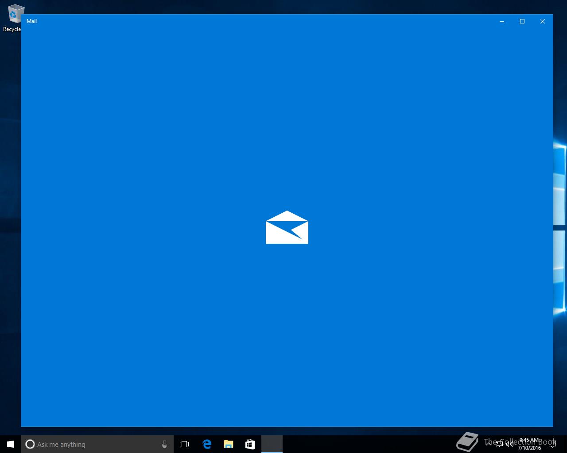Click the Show Desktop strip past the taskbar clock
The image size is (567, 453).
coord(566,444)
